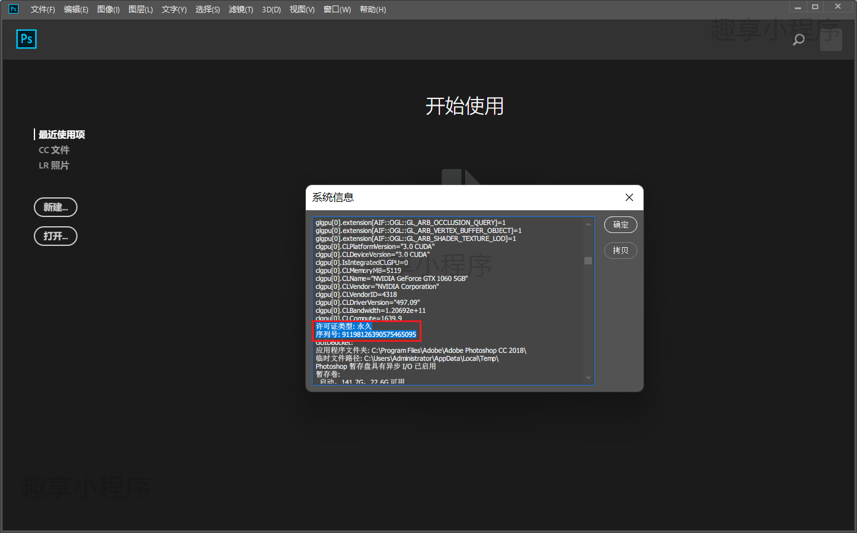
Task: Open the 图层(L) menu
Action: (141, 10)
